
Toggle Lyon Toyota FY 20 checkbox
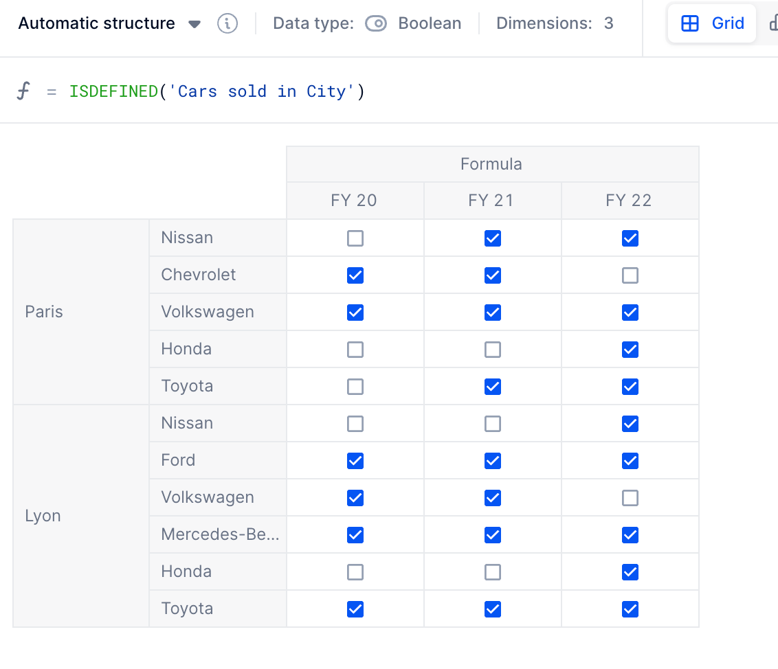point(355,609)
